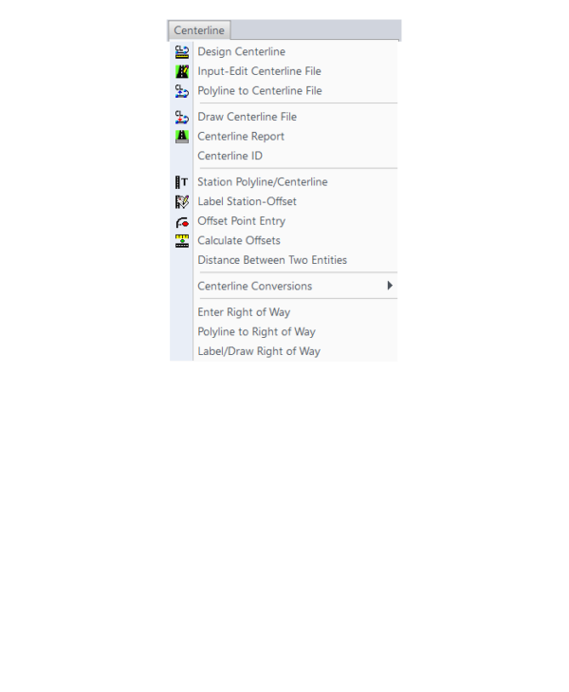This screenshot has height=692, width=569.
Task: Expand the Centerline Conversions submenu arrow
Action: [x=390, y=286]
